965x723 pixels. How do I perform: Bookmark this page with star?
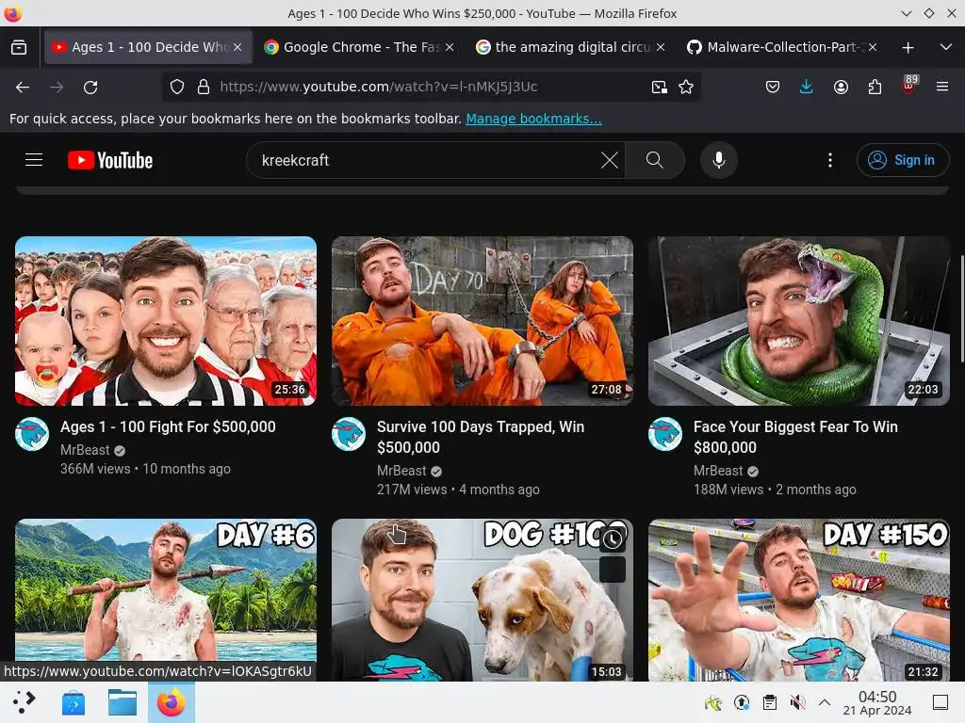(x=686, y=88)
